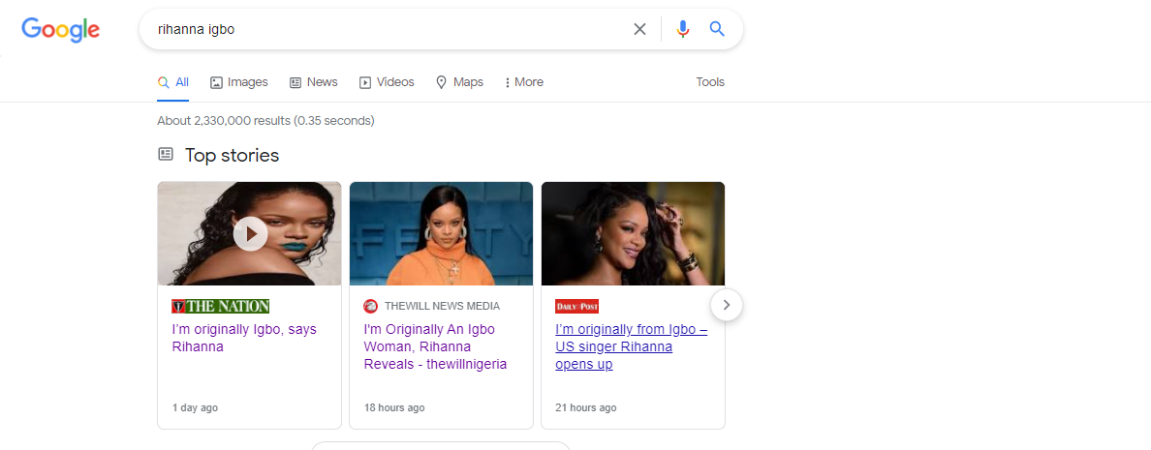The width and height of the screenshot is (1151, 450).
Task: Play the video on The Nation story
Action: [x=250, y=234]
